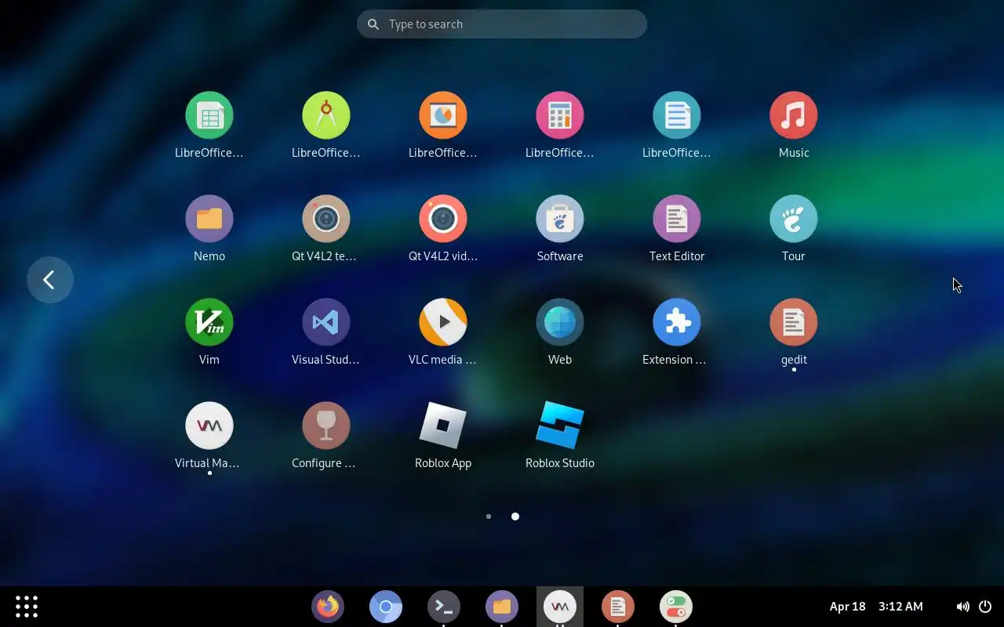Launch Qt V4L2 test utility

pos(326,219)
